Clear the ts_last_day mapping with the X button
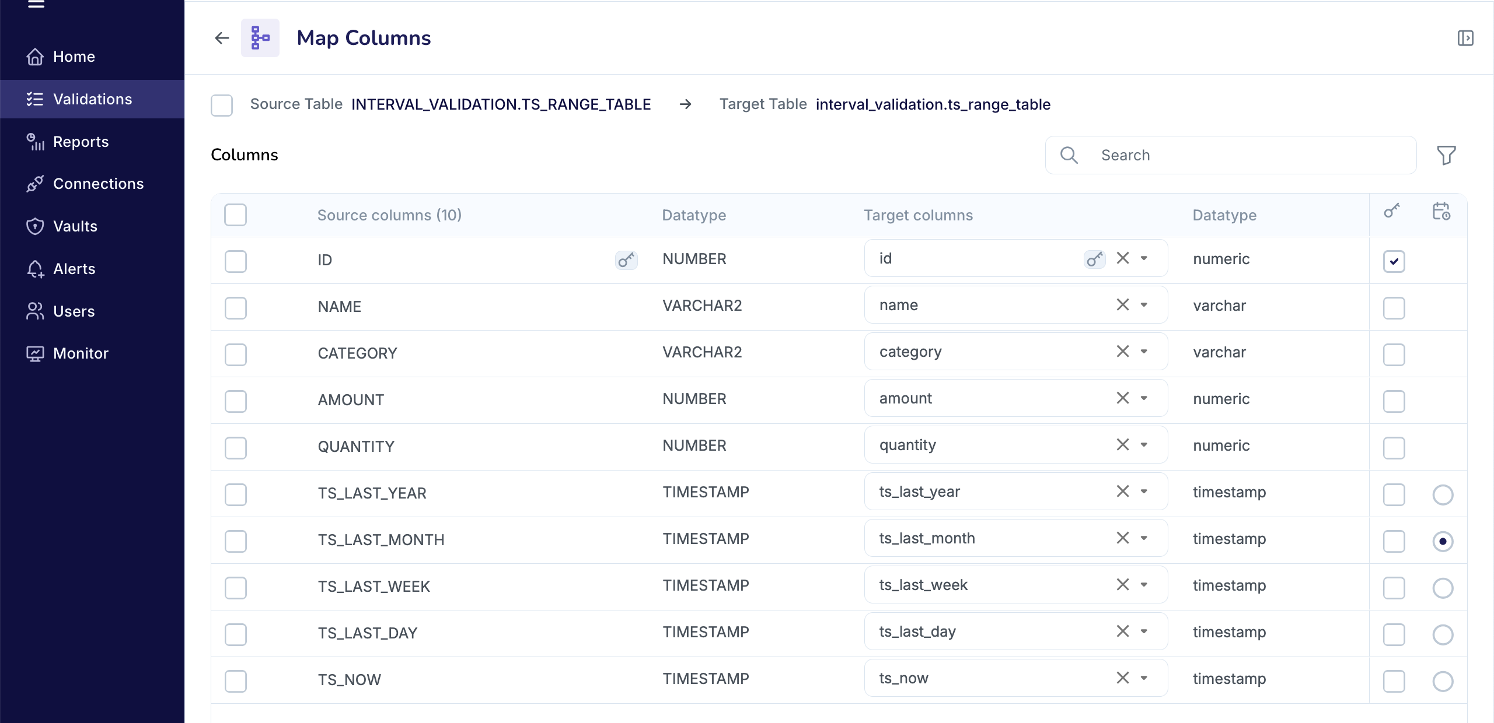Viewport: 1494px width, 723px height. pyautogui.click(x=1122, y=631)
